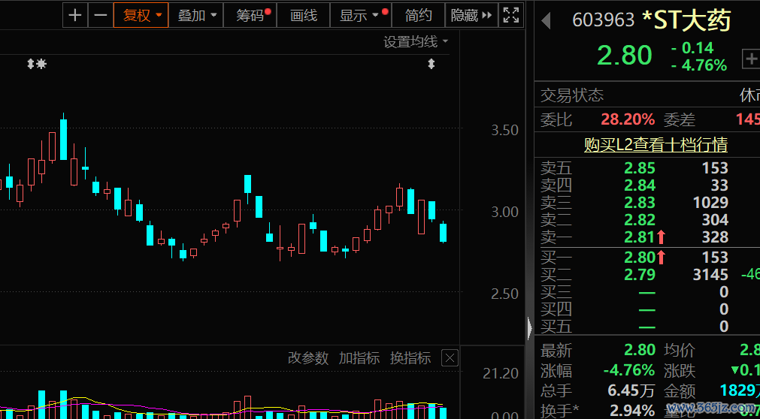
Task: Click 卖五 price 2.85
Action: click(640, 168)
